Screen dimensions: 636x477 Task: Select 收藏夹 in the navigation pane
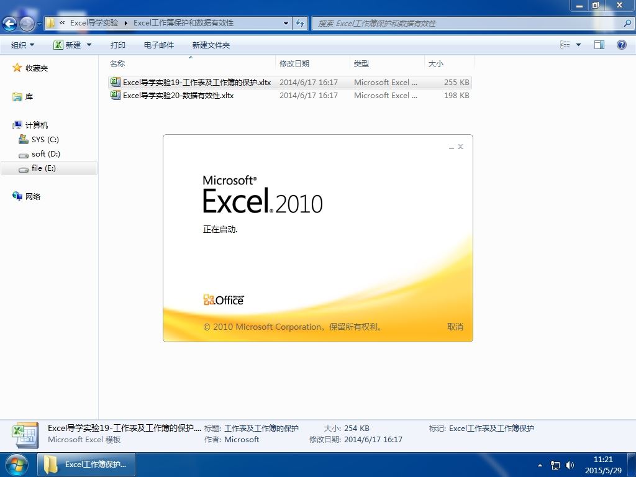tap(37, 68)
